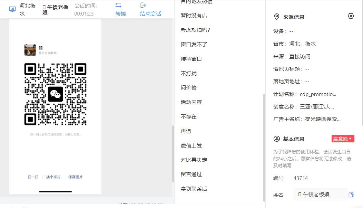Click the 创意名称 三亚\丽江\大... value
The width and height of the screenshot is (363, 208).
point(317,107)
